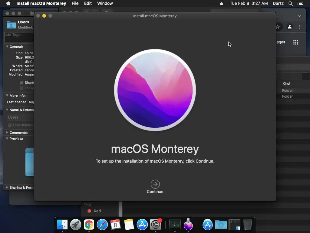Click the Add Tags field in Users info
Viewport: 310px width, 233px height.
pyautogui.click(x=19, y=37)
